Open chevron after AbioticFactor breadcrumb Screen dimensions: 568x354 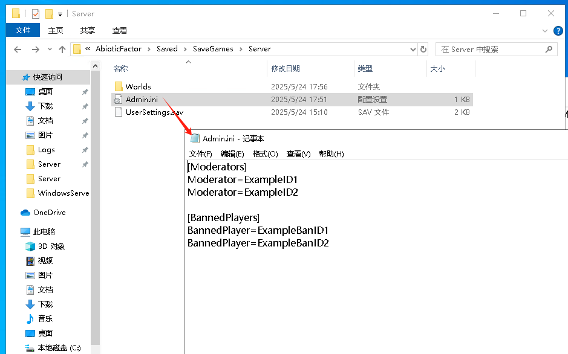click(149, 49)
